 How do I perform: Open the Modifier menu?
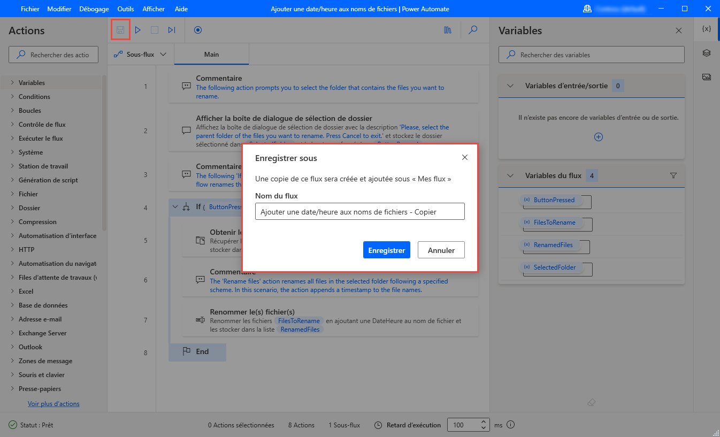click(x=59, y=9)
